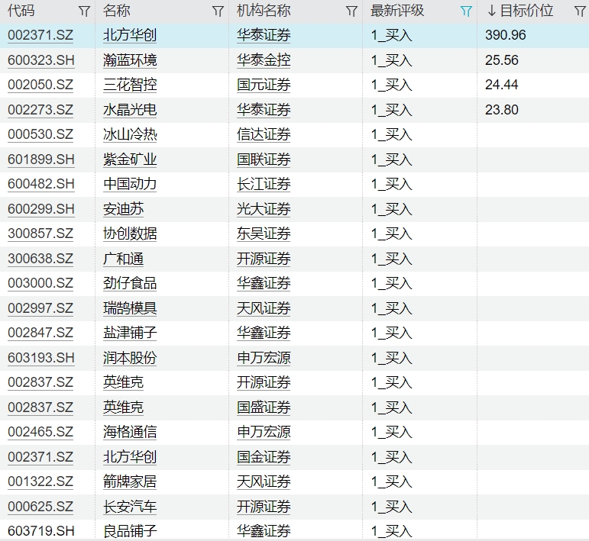The height and width of the screenshot is (541, 589).
Task: Click the 长安汽车 stock link
Action: (130, 507)
